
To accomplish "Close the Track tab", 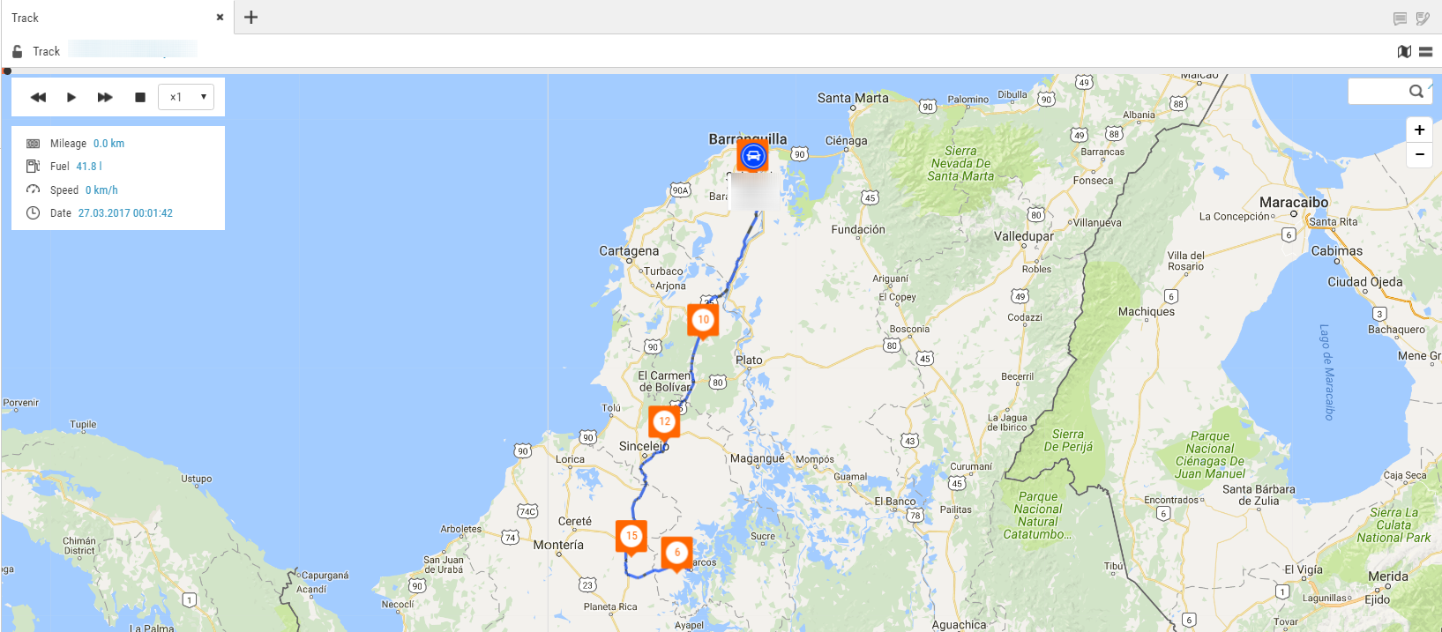I will tap(220, 17).
